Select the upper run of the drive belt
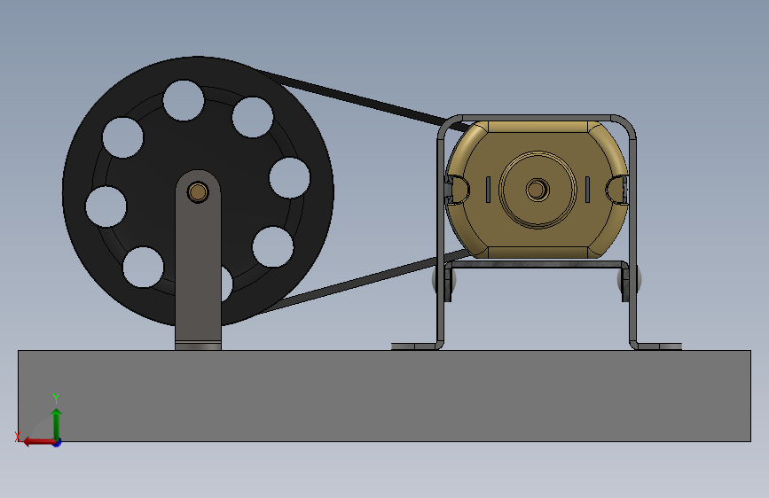 tap(363, 102)
